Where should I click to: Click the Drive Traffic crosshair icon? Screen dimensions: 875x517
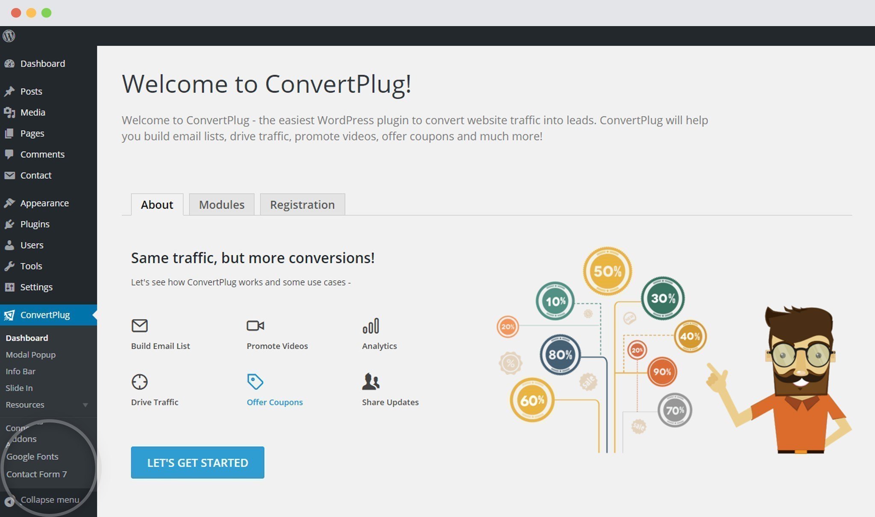pos(139,382)
